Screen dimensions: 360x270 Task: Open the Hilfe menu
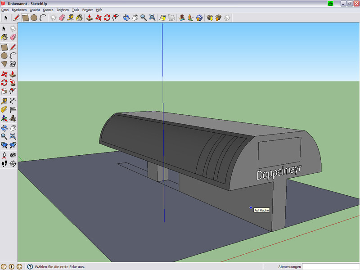[x=99, y=10]
